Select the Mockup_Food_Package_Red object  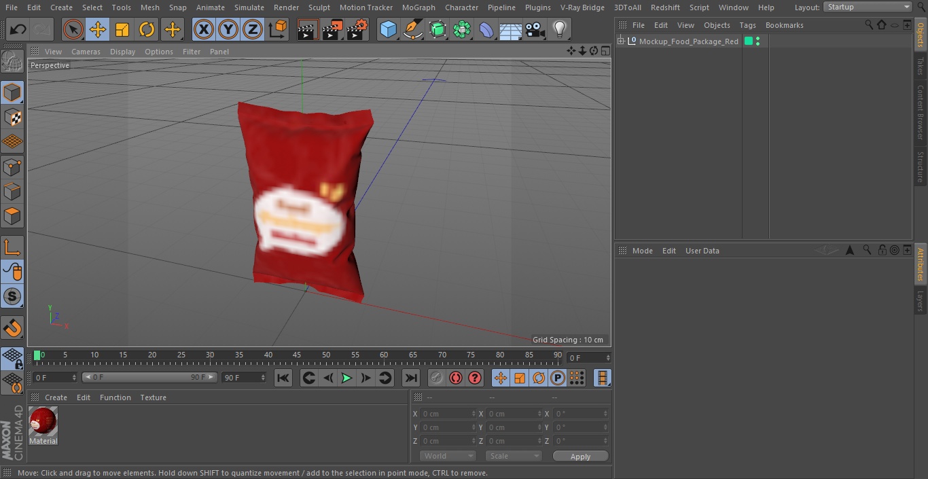click(688, 41)
